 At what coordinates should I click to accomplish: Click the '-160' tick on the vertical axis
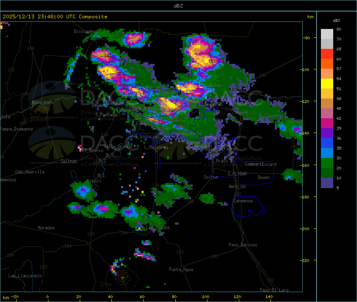click(x=305, y=165)
